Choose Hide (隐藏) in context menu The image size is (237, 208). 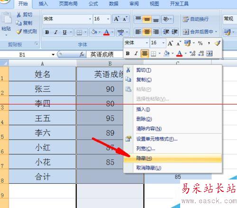(173, 158)
